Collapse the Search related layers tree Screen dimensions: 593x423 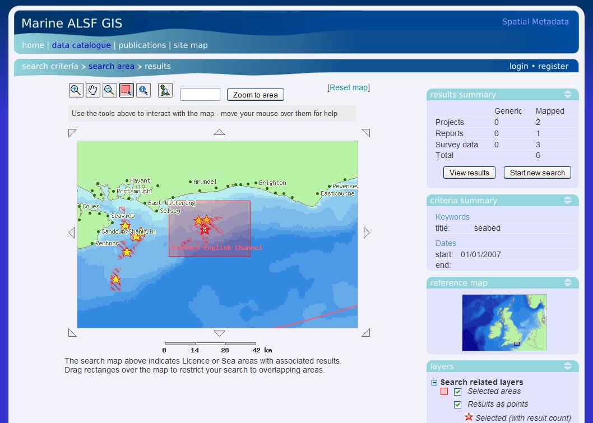tap(434, 383)
